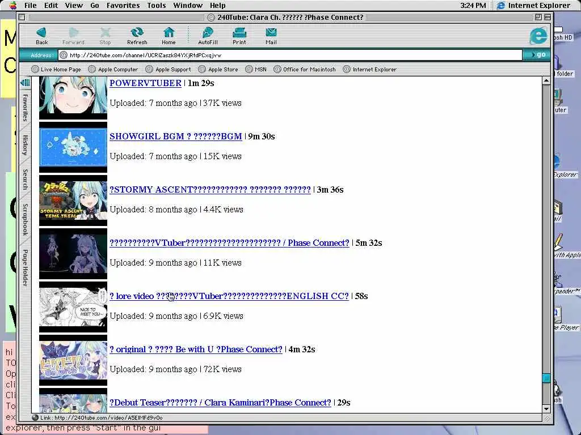Open the Debut Teaser Clara Kaminari link

tap(220, 403)
